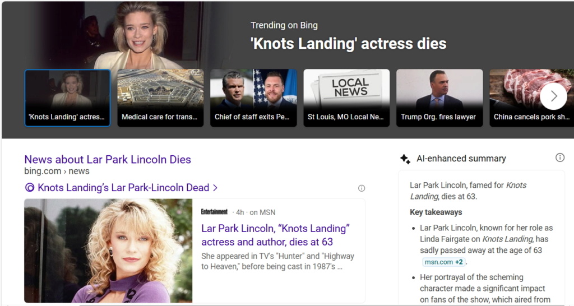Viewport: 574px width, 306px height.
Task: Open the St Louis, MO Local News card
Action: tap(346, 98)
